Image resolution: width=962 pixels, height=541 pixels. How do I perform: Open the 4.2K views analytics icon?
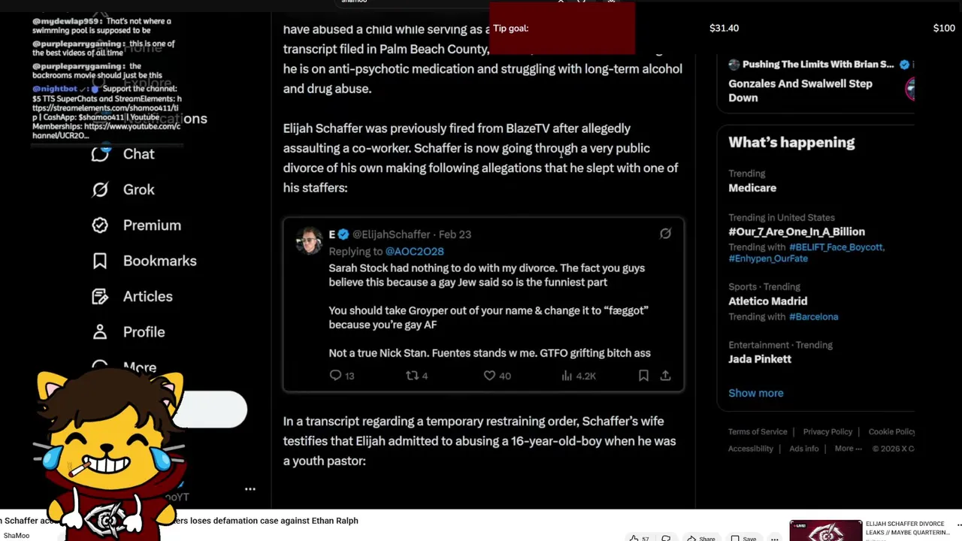click(x=567, y=375)
